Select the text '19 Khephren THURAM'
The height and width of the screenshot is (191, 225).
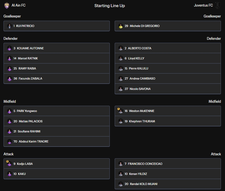pos(140,121)
